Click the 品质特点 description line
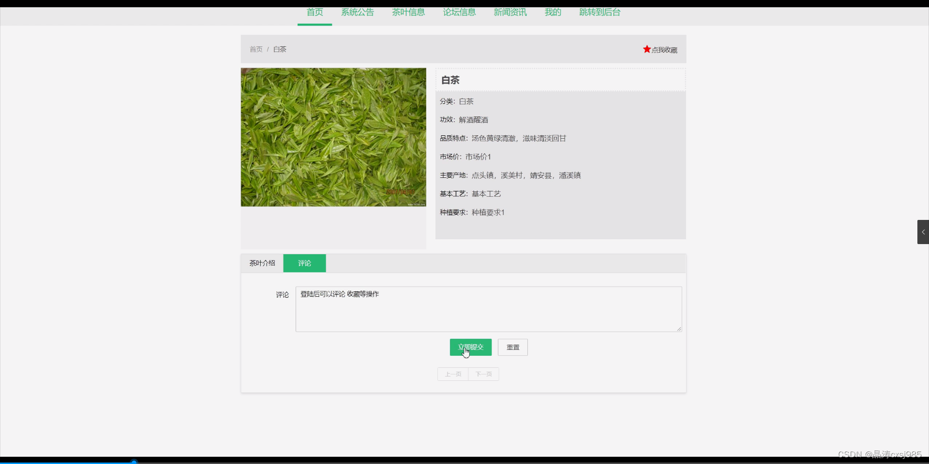Viewport: 929px width, 464px height. 503,138
